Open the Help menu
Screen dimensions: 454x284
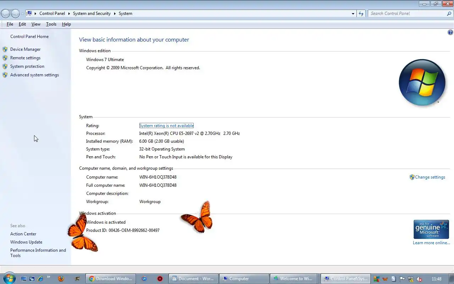66,24
